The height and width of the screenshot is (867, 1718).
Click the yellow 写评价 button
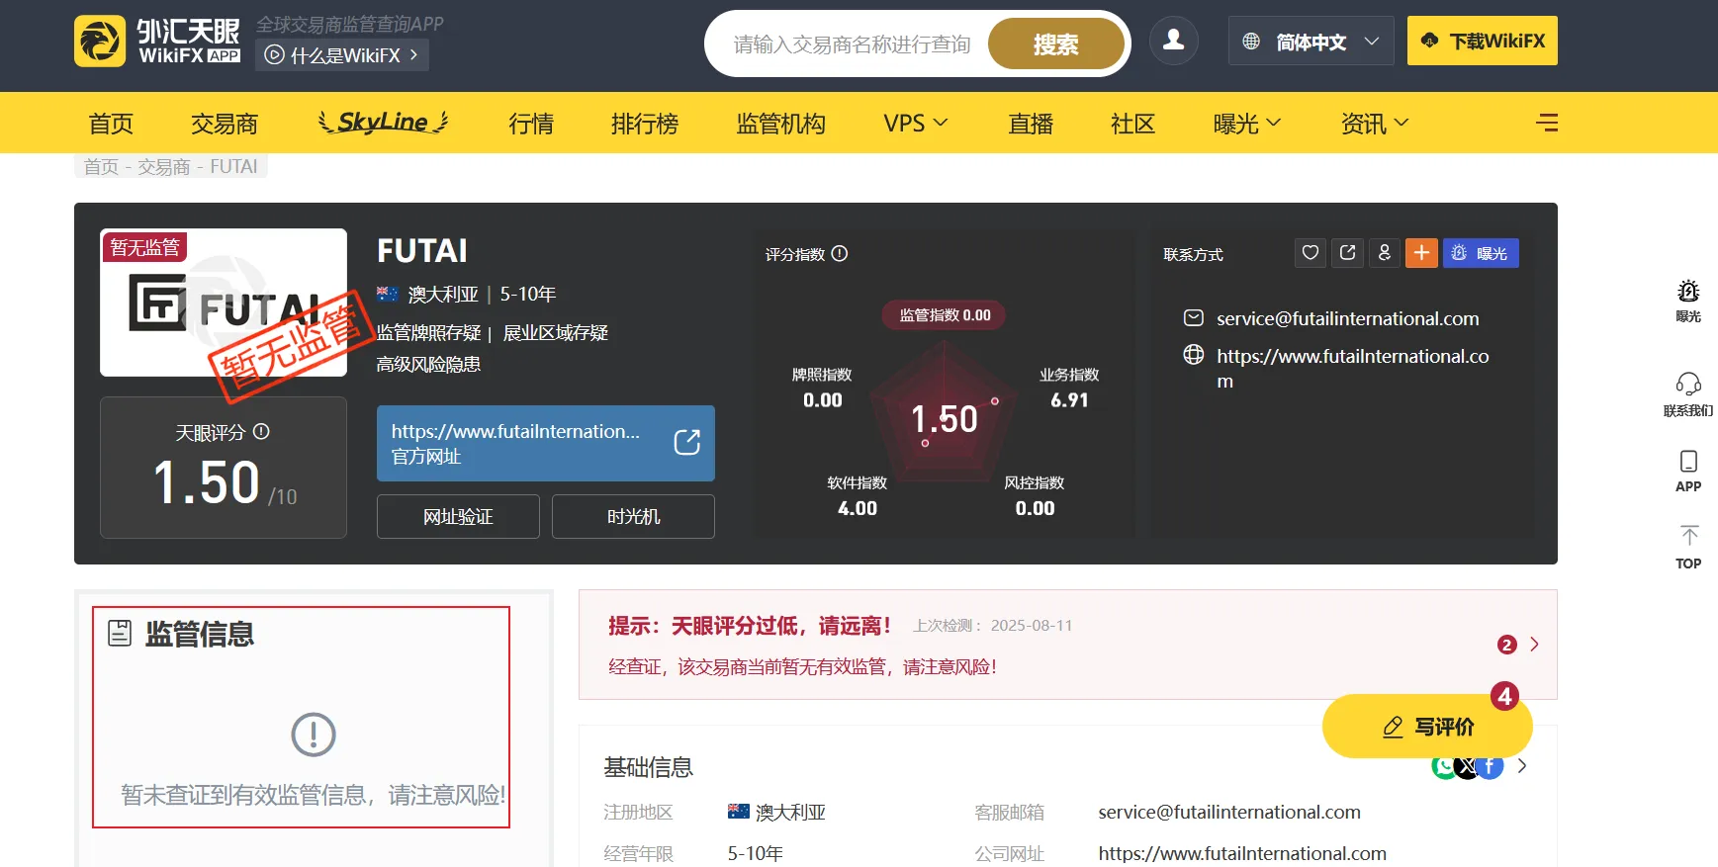pos(1427,727)
